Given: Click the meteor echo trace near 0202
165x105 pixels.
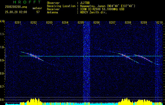Looking at the screenshot, I should (34, 56).
